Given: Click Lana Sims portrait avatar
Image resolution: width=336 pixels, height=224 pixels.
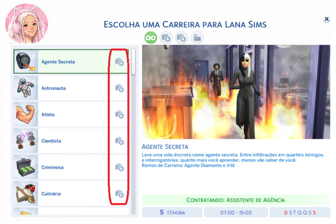Looking at the screenshot, I should click(x=27, y=24).
